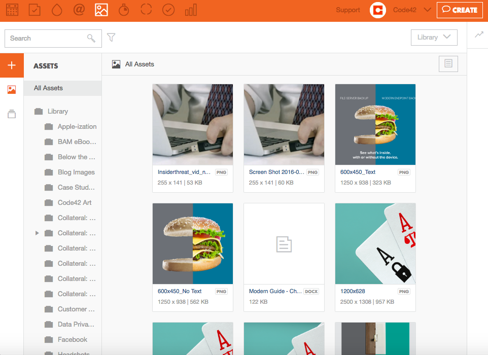Click the '1250 x 938 | 323 KB' details

[x=365, y=183]
